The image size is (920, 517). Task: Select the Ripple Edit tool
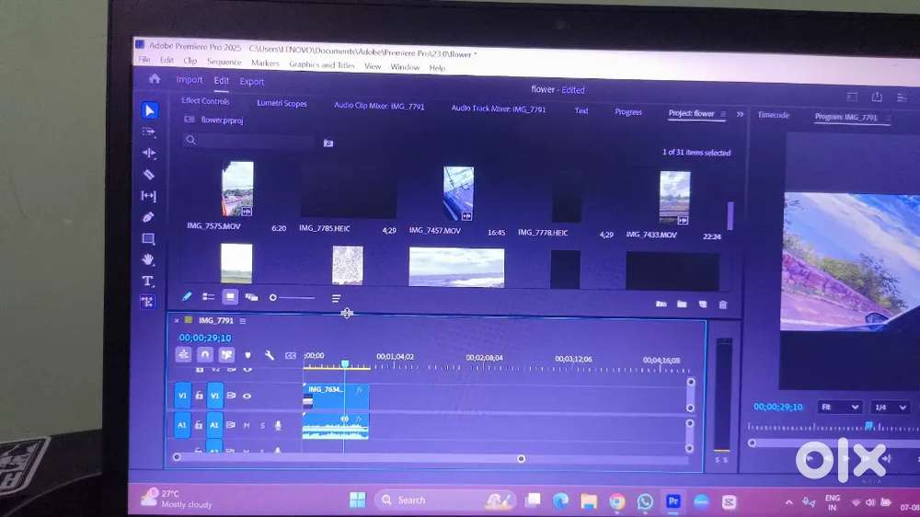149,153
